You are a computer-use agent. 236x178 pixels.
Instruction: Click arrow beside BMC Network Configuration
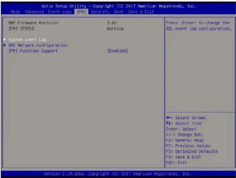click(x=5, y=45)
